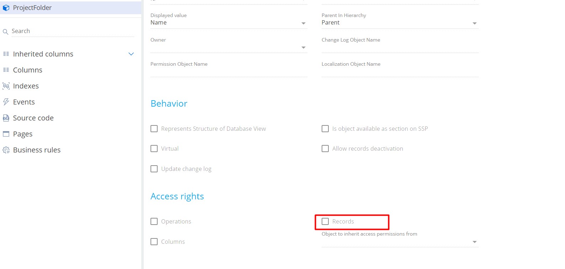
Task: Open the Parent In Hierarchy dropdown
Action: pyautogui.click(x=474, y=23)
